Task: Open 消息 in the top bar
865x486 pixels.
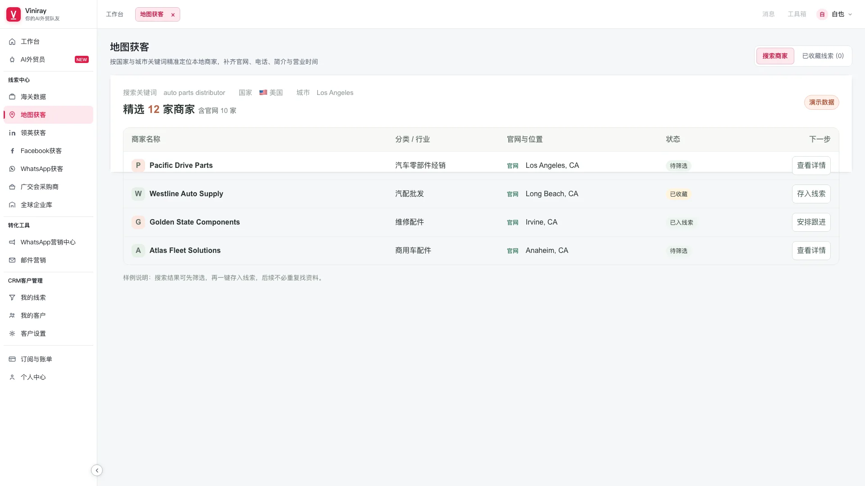Action: pyautogui.click(x=768, y=14)
